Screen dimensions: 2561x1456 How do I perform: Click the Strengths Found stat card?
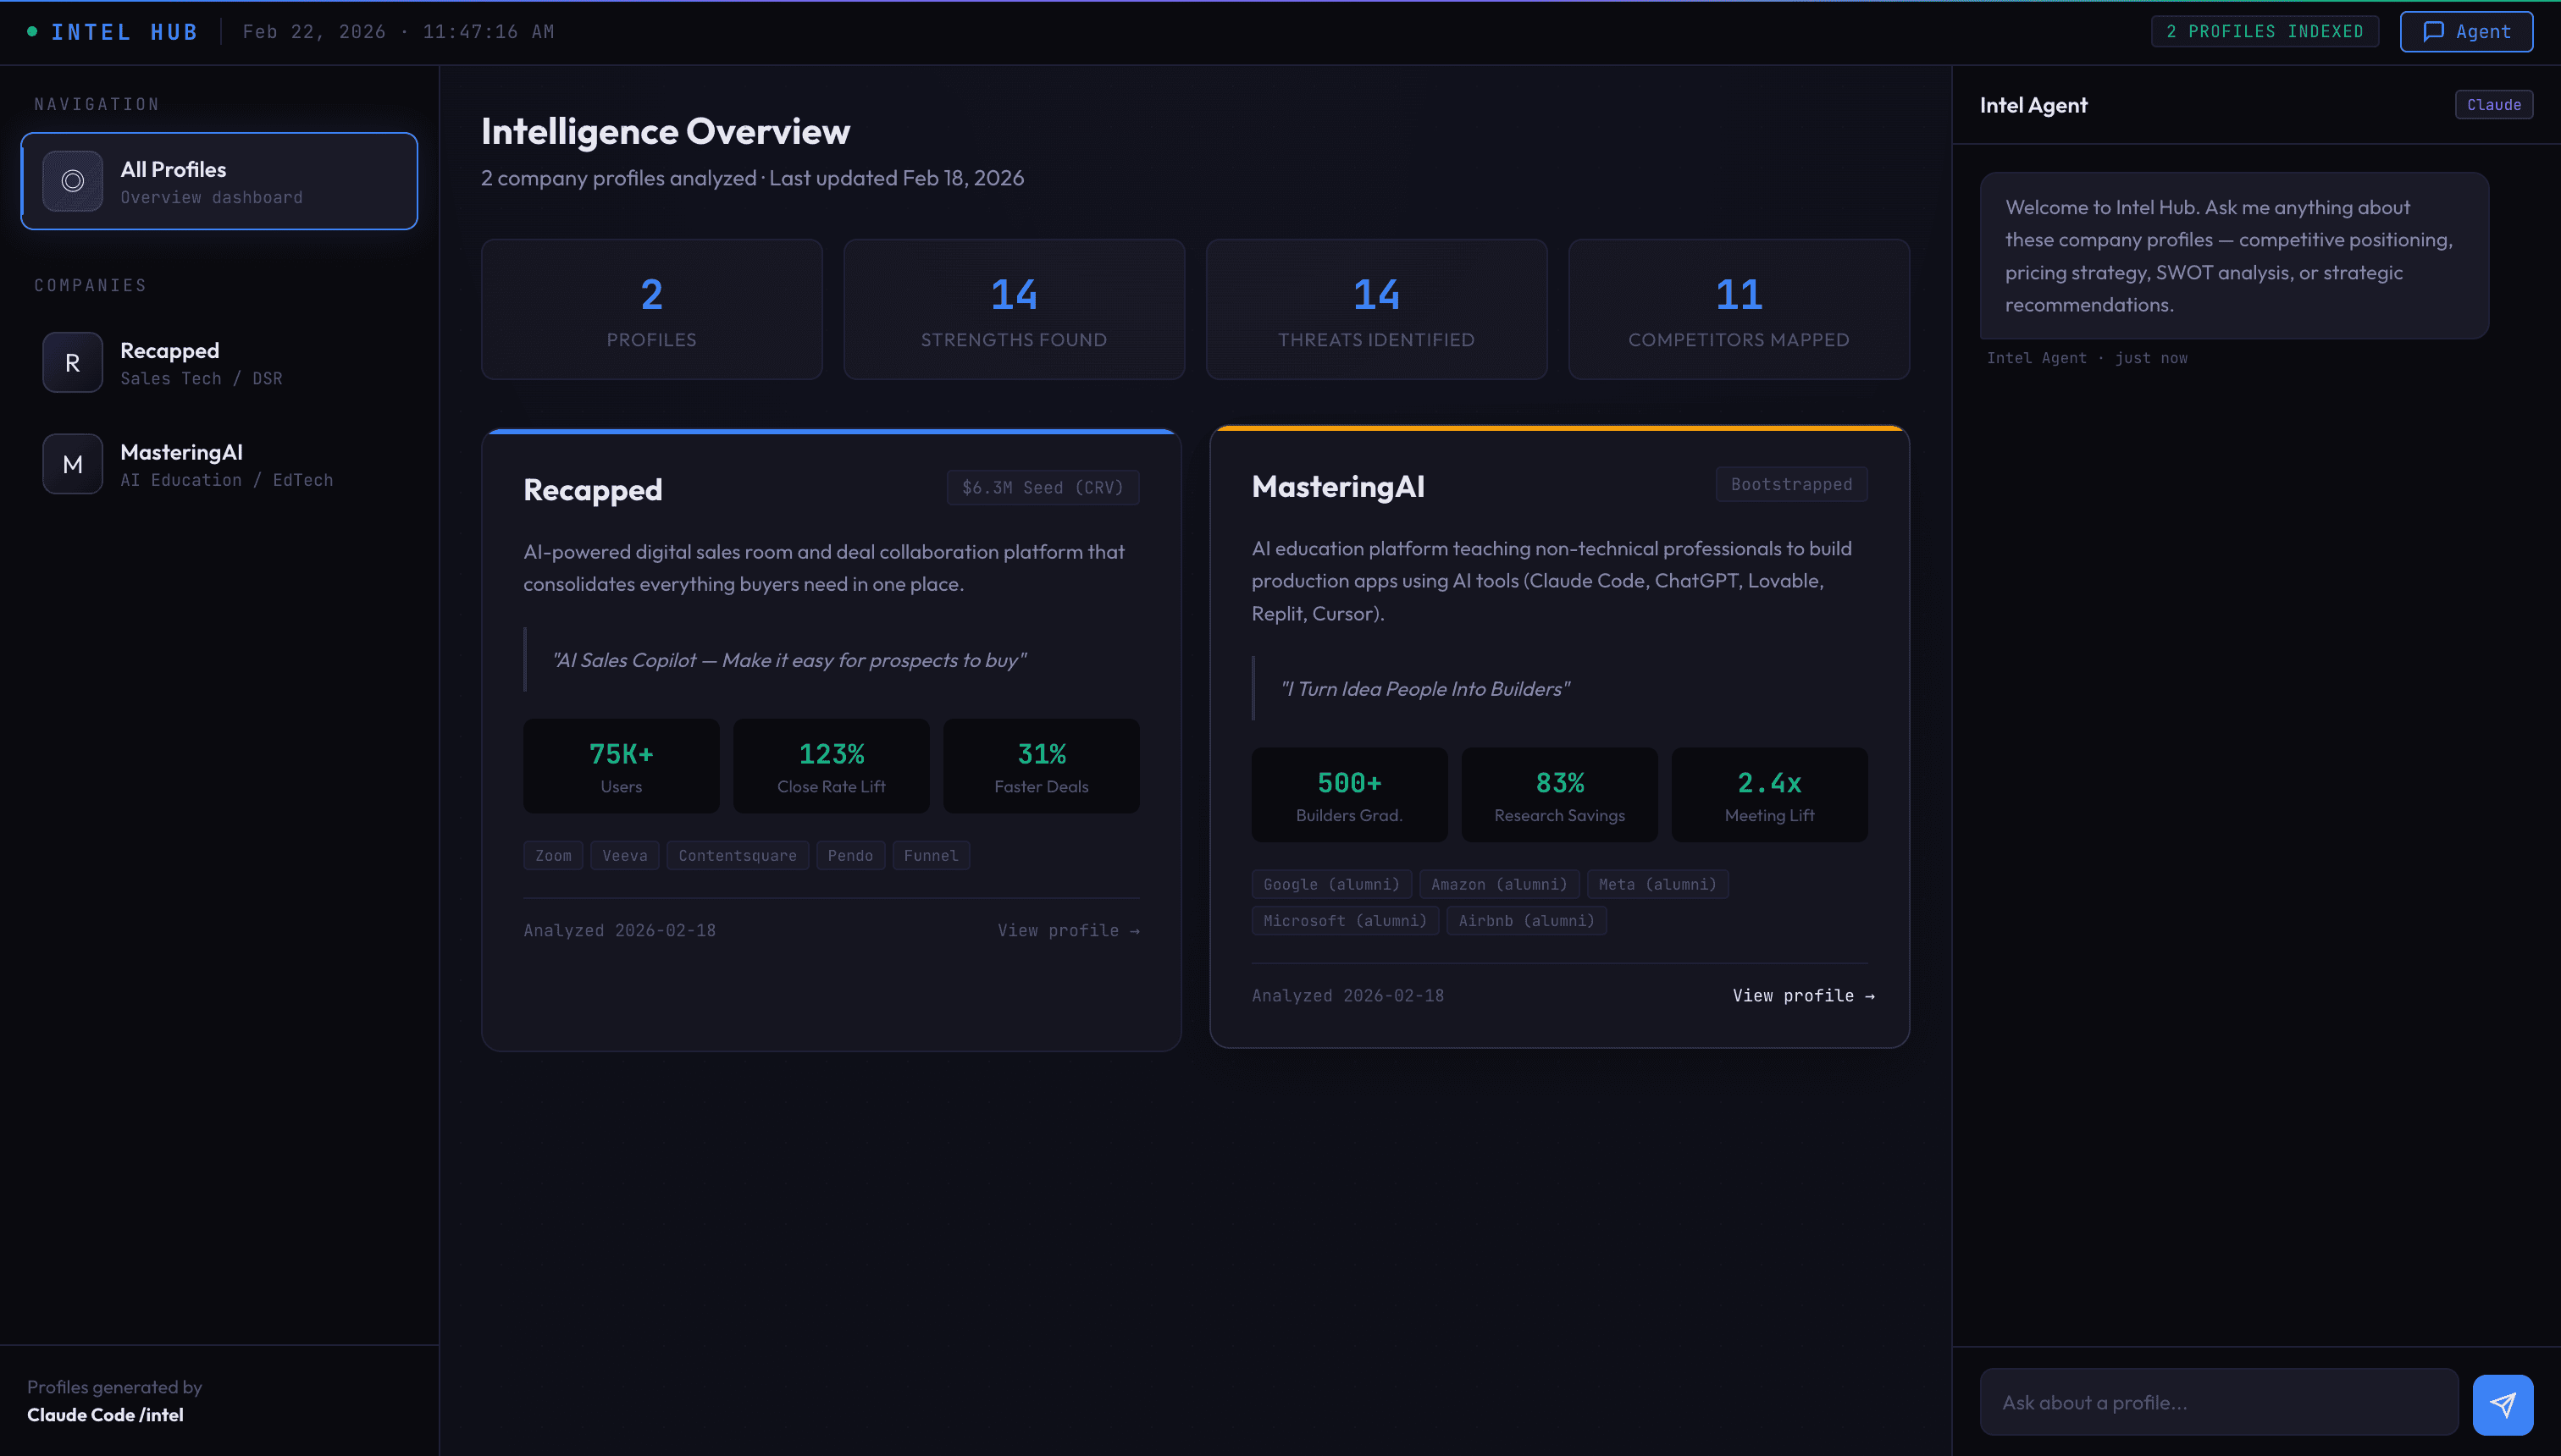pos(1014,309)
